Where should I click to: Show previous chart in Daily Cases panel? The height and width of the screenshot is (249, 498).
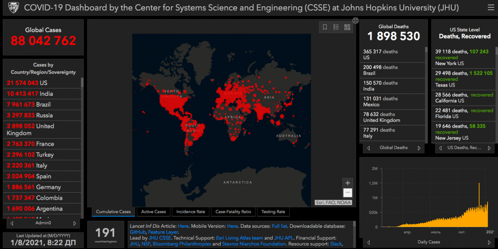click(x=369, y=242)
